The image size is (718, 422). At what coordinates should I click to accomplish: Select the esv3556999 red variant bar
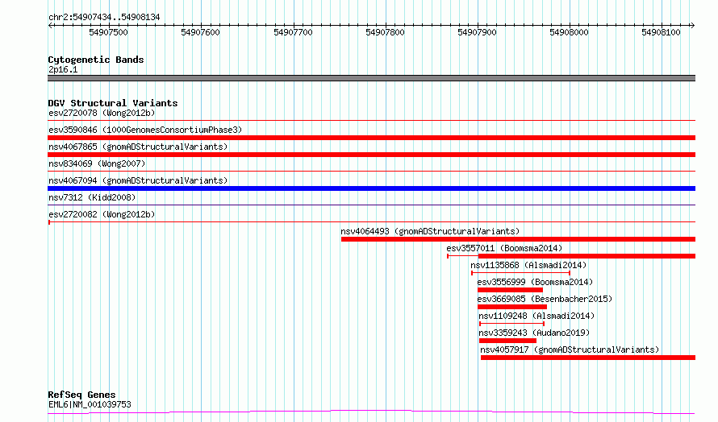coord(510,290)
